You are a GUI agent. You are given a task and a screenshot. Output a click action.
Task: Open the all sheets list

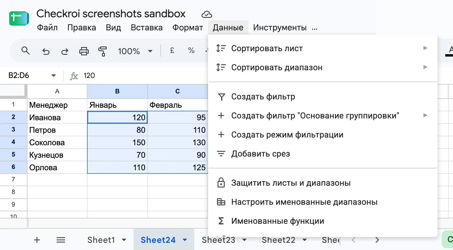point(61,240)
